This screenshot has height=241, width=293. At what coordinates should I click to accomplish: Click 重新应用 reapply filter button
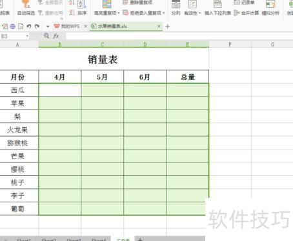tap(50, 13)
